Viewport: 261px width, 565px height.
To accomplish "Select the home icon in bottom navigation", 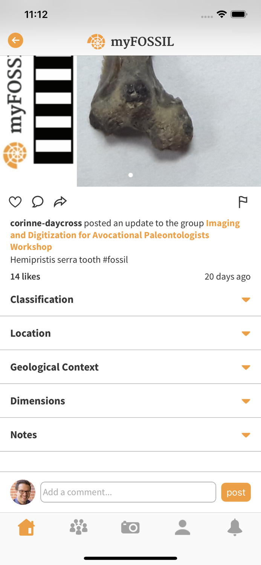I will 26,527.
